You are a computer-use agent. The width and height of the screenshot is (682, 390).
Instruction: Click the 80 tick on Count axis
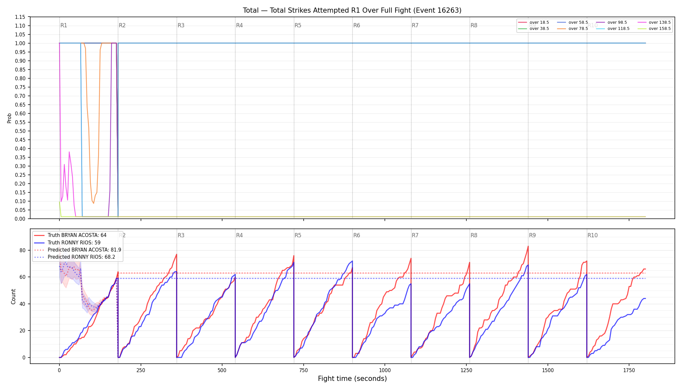22,250
